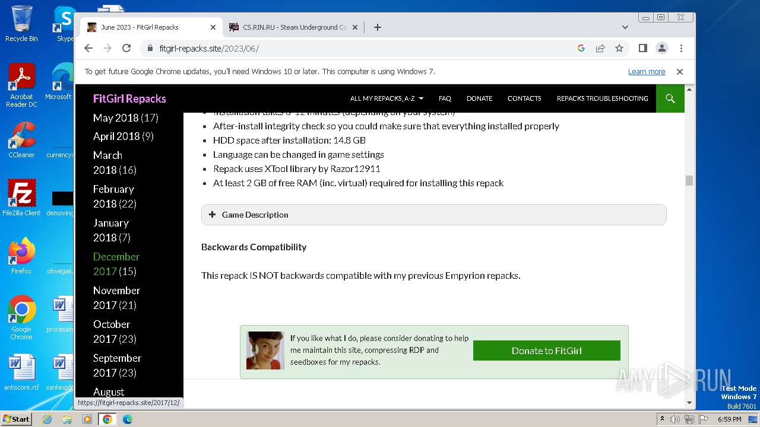Open the September 2017 archive link
This screenshot has height=427, width=760.
coord(117,365)
